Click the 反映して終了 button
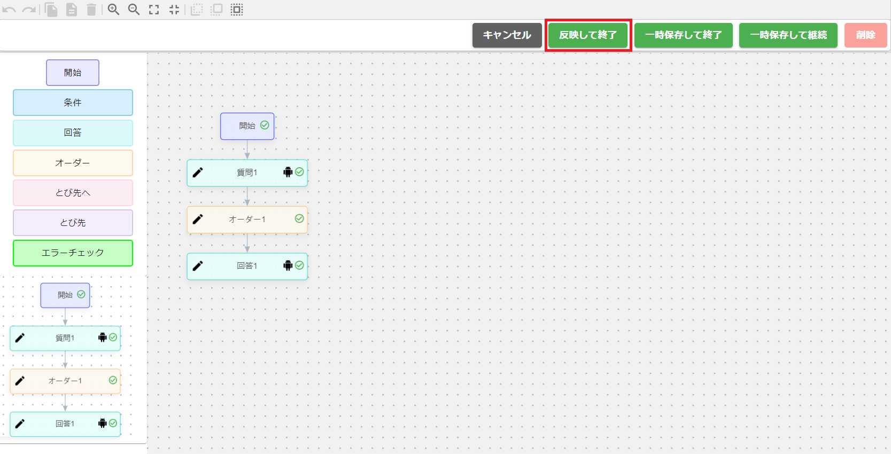This screenshot has width=891, height=454. coord(588,35)
